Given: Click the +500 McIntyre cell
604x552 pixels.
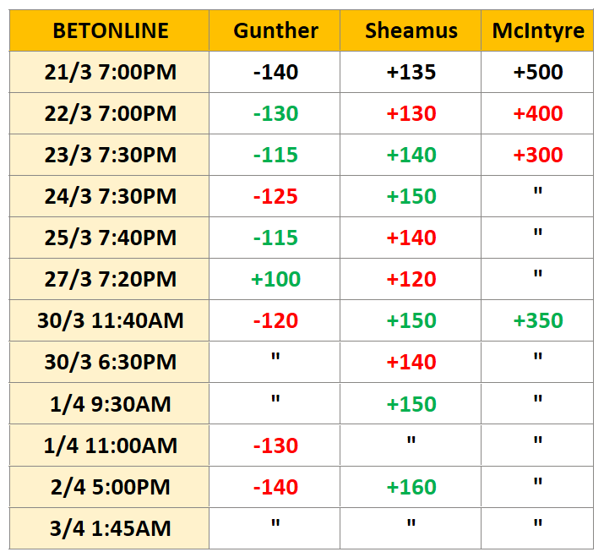Looking at the screenshot, I should click(x=537, y=72).
